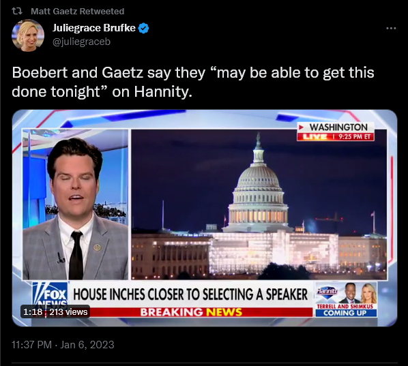
Task: Click the tweet text about Boebert and Gaetz
Action: tap(193, 82)
